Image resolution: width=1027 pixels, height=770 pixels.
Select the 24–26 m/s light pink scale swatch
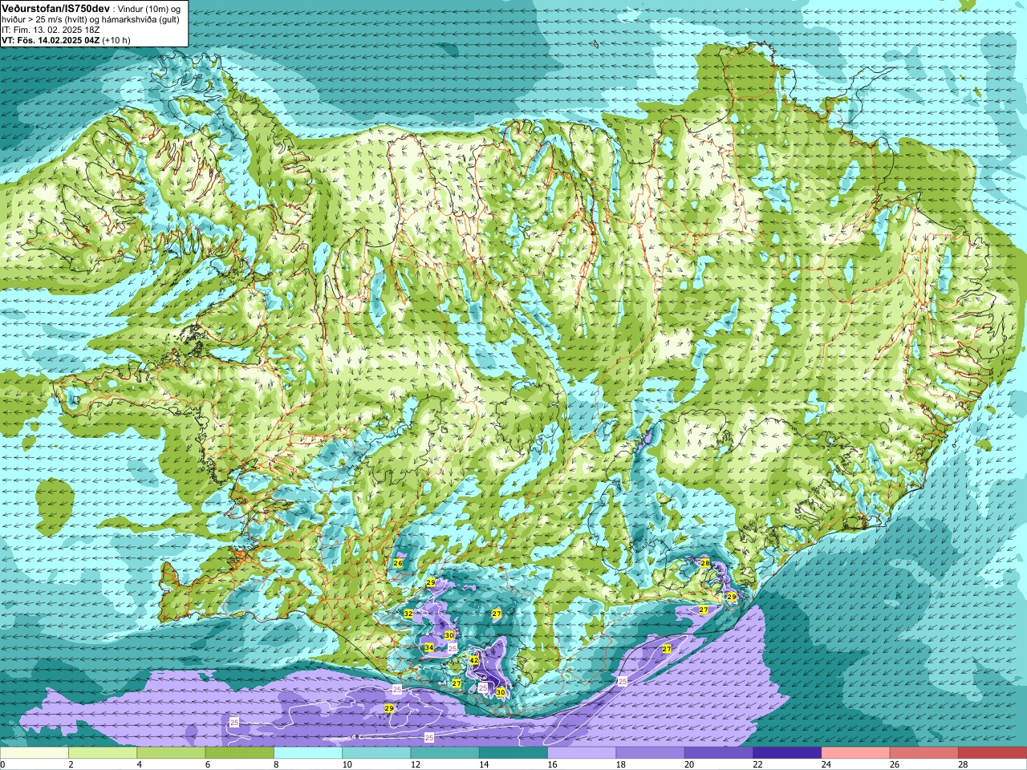[x=856, y=753]
